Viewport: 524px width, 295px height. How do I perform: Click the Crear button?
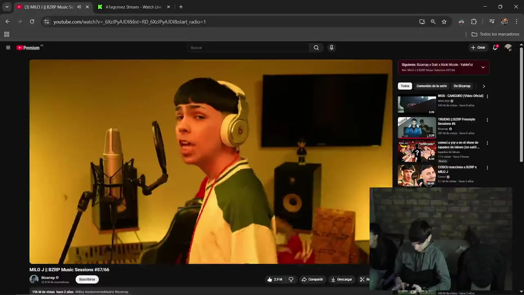(x=478, y=48)
